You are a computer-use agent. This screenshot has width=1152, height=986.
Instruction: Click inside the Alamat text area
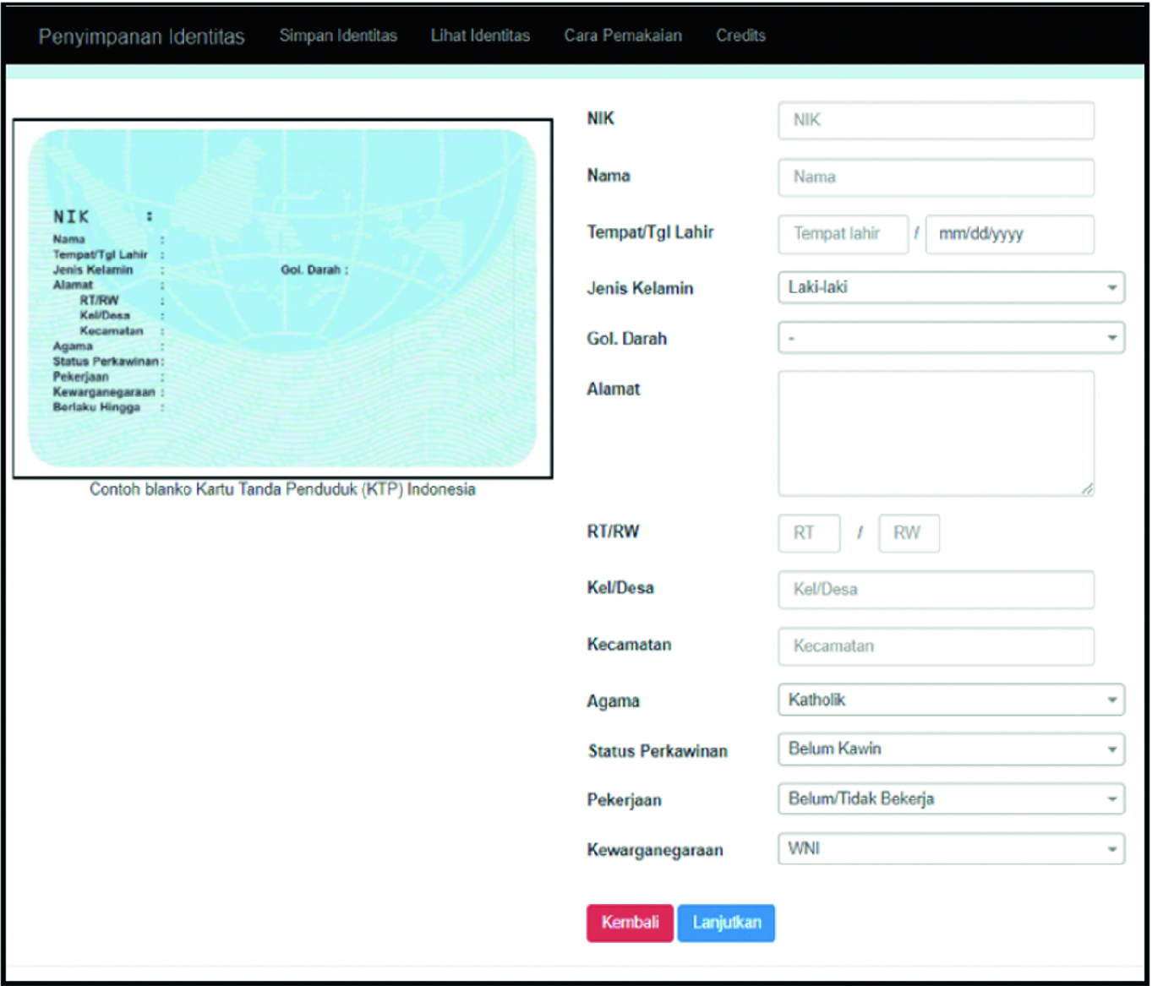coord(936,433)
